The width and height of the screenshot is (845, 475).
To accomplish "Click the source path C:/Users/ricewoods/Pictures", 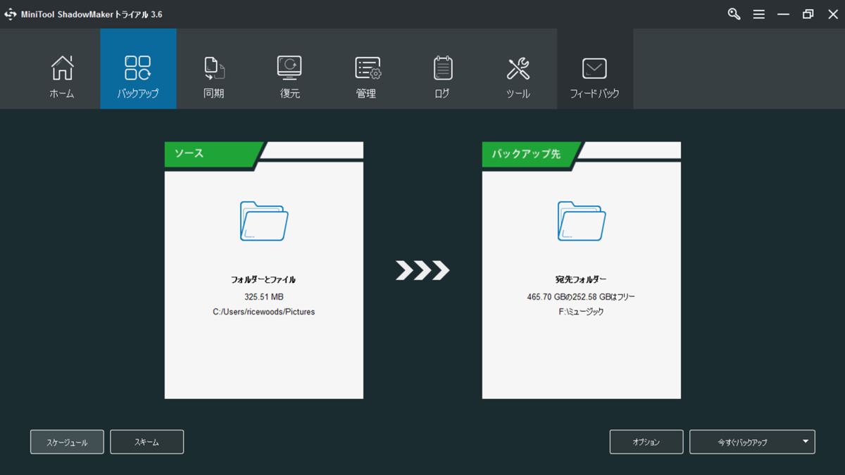I will point(264,312).
